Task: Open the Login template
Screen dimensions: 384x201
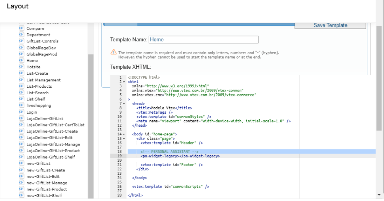Action: [32, 112]
